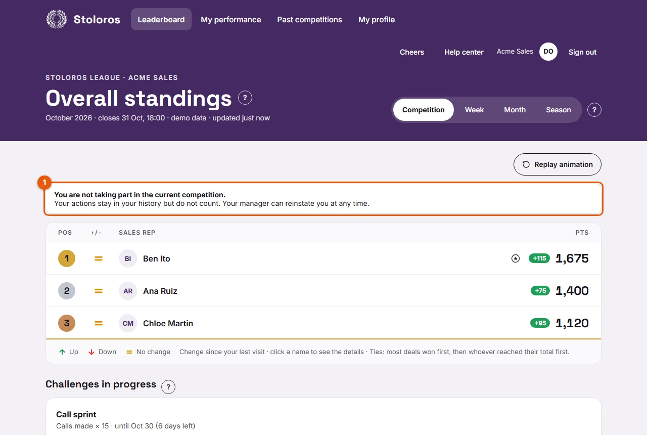Select the Competition period toggle

(424, 110)
